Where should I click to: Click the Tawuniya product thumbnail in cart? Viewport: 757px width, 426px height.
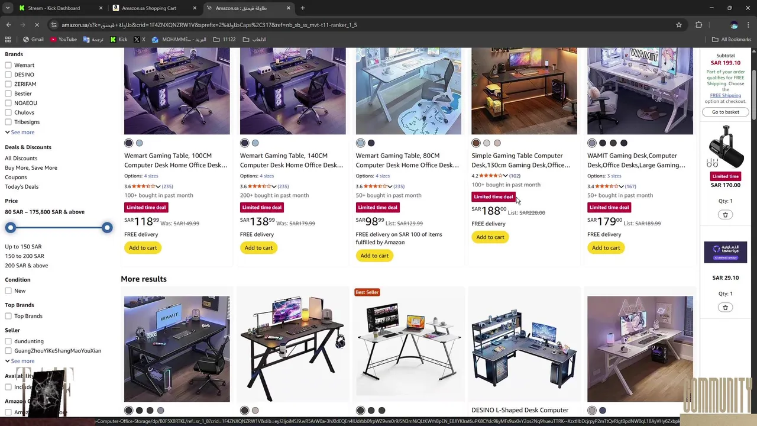pos(725,252)
